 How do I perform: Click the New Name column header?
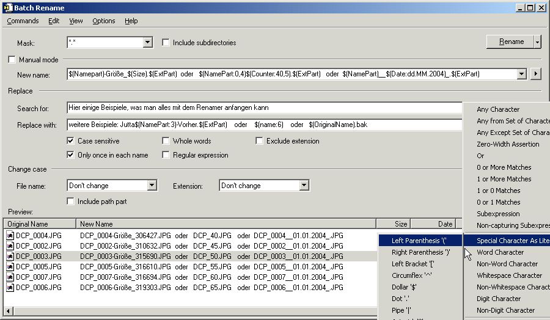[x=226, y=224]
